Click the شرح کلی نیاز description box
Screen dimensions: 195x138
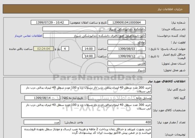[x=86, y=89]
